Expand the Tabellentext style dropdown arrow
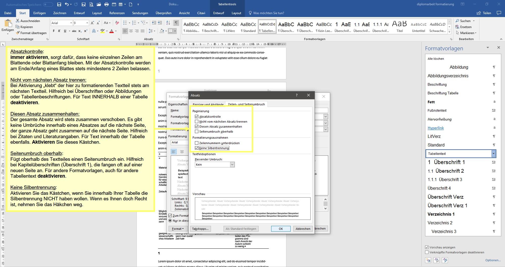Screen dimensions: 505x267 tap(493, 154)
